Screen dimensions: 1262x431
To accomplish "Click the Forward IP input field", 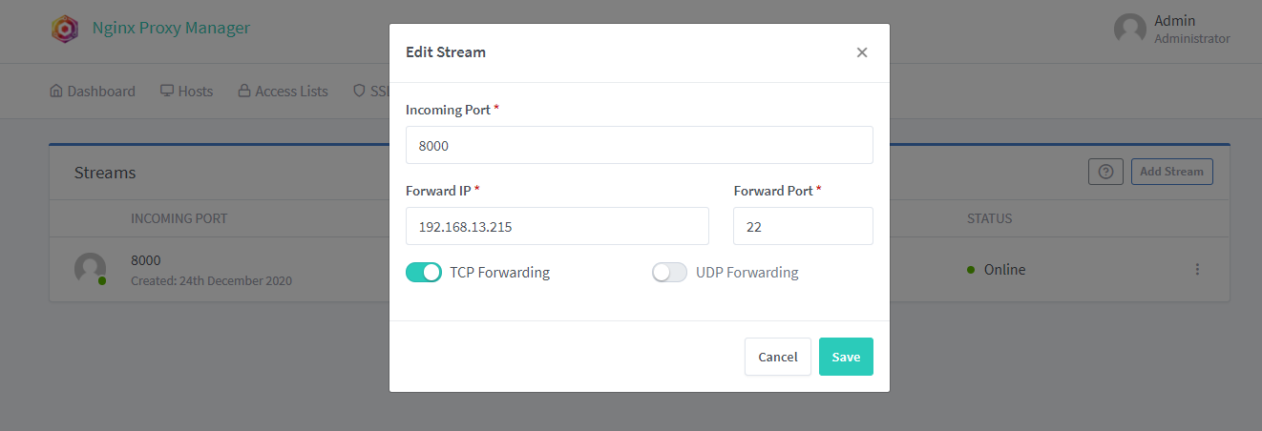I will [x=557, y=226].
